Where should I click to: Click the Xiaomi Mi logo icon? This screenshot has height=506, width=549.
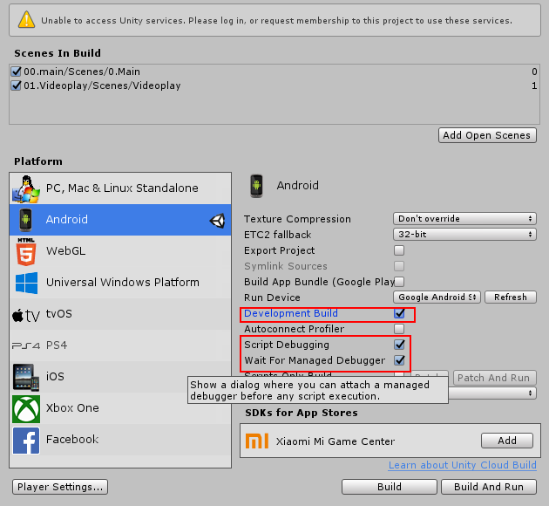point(257,441)
